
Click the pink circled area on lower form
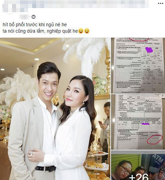(x=155, y=139)
